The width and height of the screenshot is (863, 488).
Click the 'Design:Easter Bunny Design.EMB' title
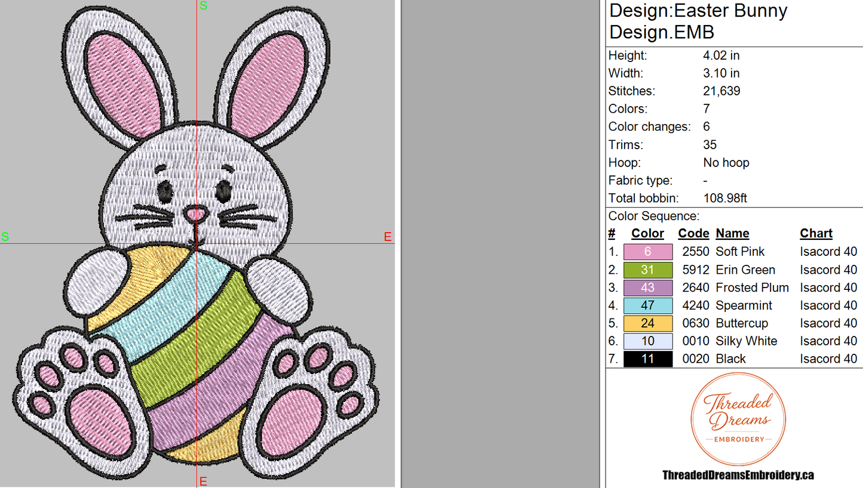click(698, 21)
